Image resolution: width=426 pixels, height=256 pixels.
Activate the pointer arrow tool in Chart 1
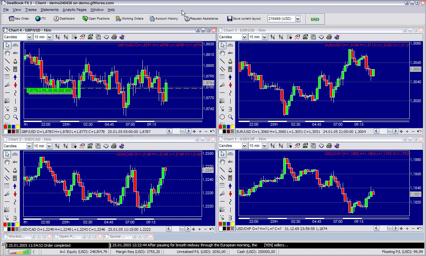click(222, 154)
